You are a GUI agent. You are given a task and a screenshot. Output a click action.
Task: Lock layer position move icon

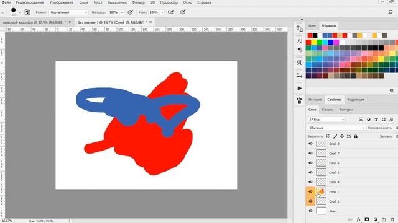click(x=342, y=136)
